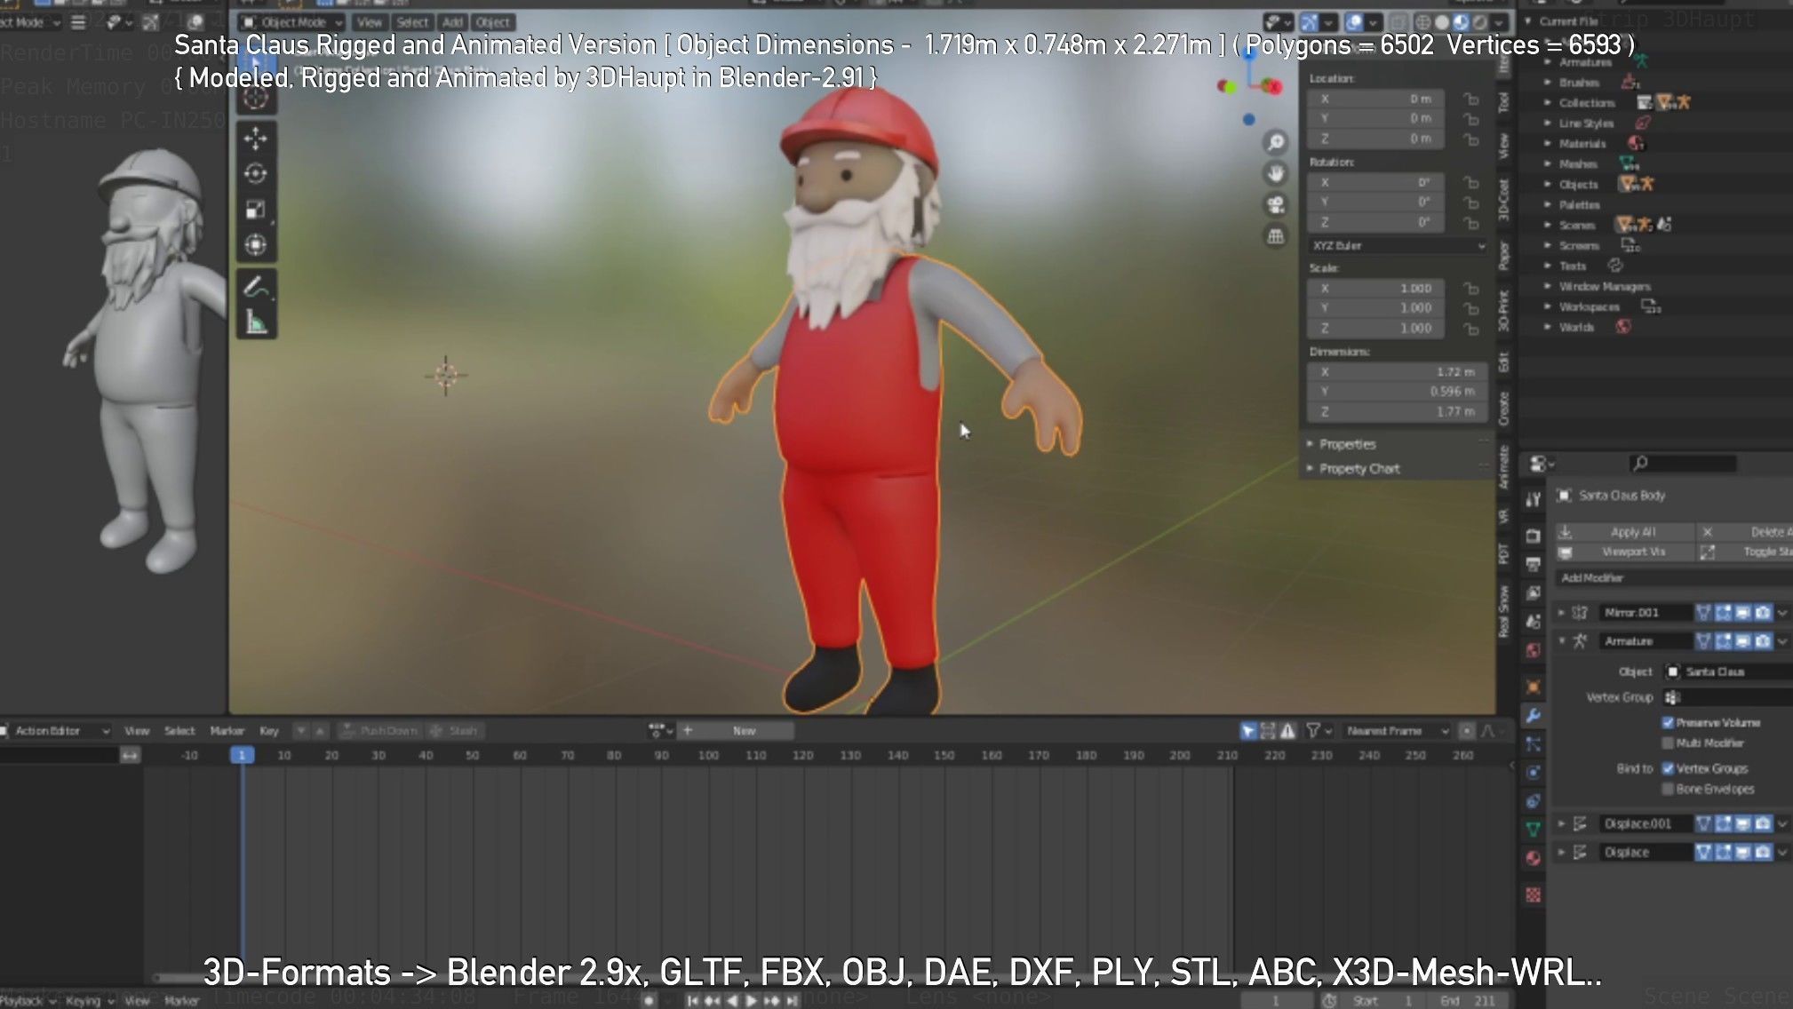Open the Object Data green triangle tab

[x=1534, y=830]
